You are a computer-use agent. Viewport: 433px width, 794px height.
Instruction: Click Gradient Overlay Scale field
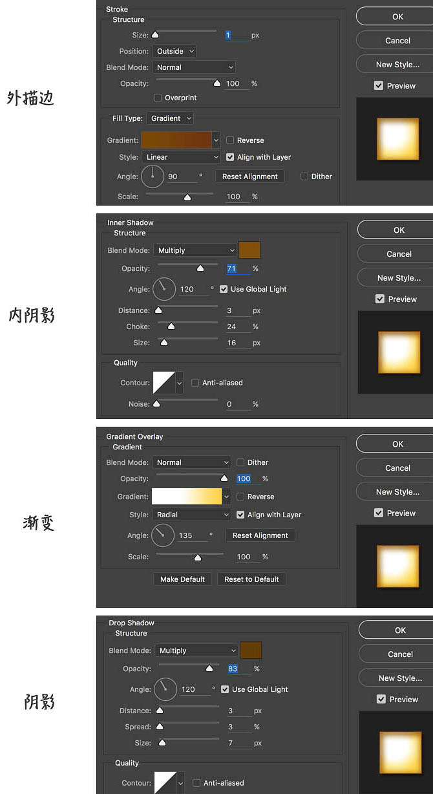pos(248,556)
